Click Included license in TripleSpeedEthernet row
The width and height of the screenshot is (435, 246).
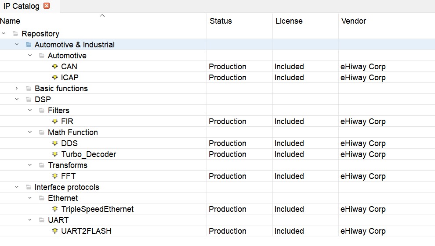[289, 209]
